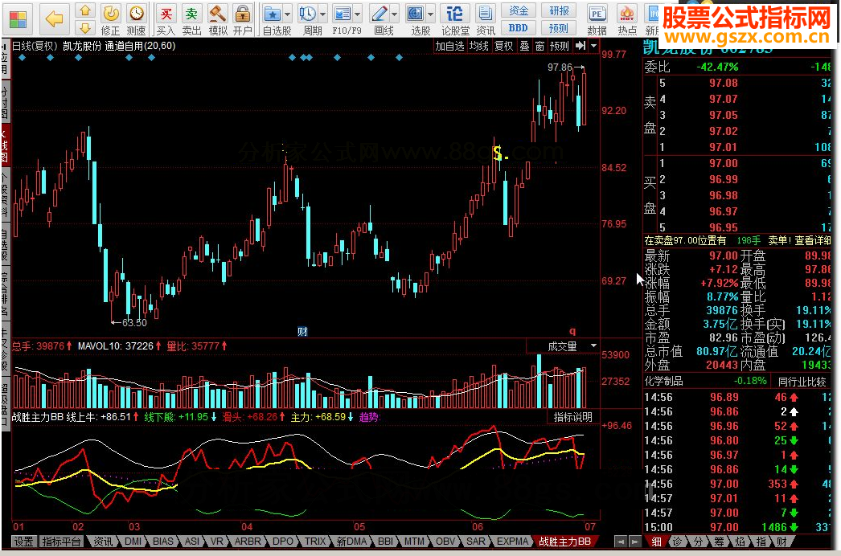This screenshot has width=841, height=556.
Task: Toggle the 复权 price adjustment option
Action: coord(503,47)
